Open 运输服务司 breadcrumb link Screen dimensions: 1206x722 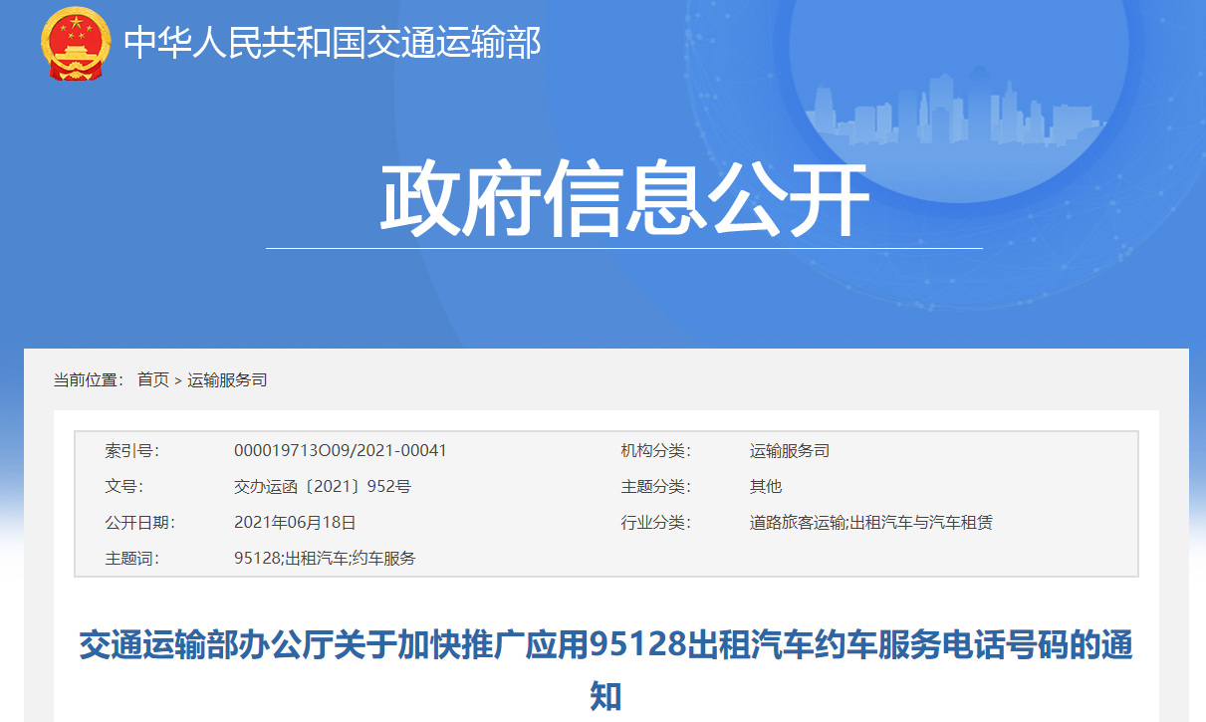point(227,379)
